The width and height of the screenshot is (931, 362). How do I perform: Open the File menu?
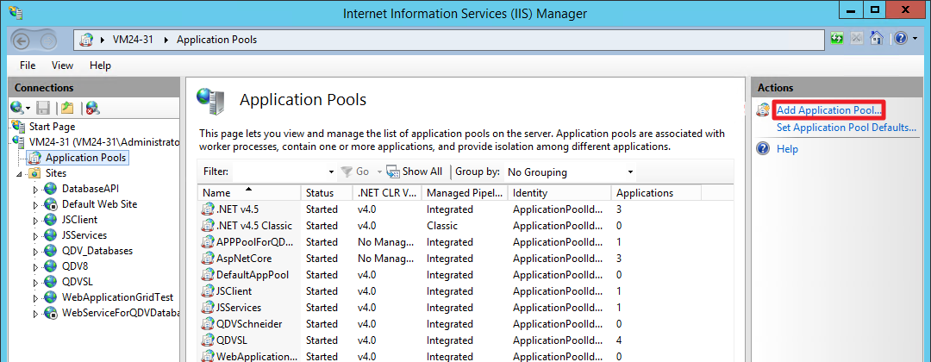coord(28,66)
